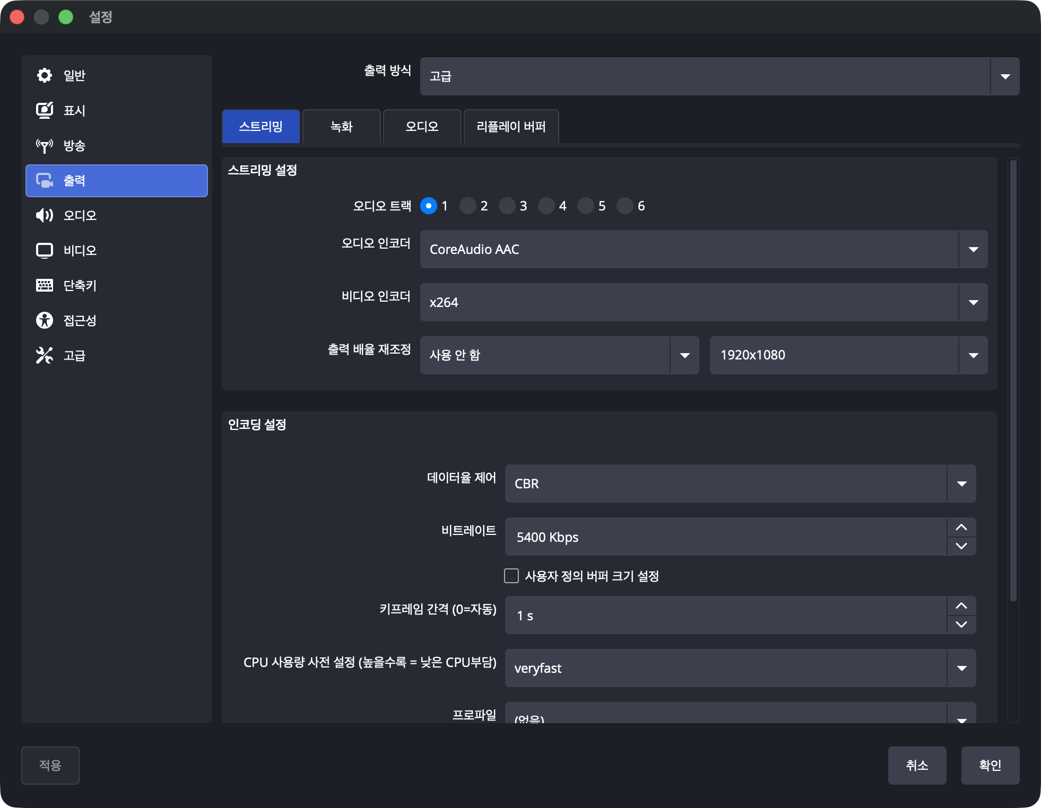Click the 오디오 speaker icon in sidebar
Screen dimensions: 1041x808
point(45,215)
